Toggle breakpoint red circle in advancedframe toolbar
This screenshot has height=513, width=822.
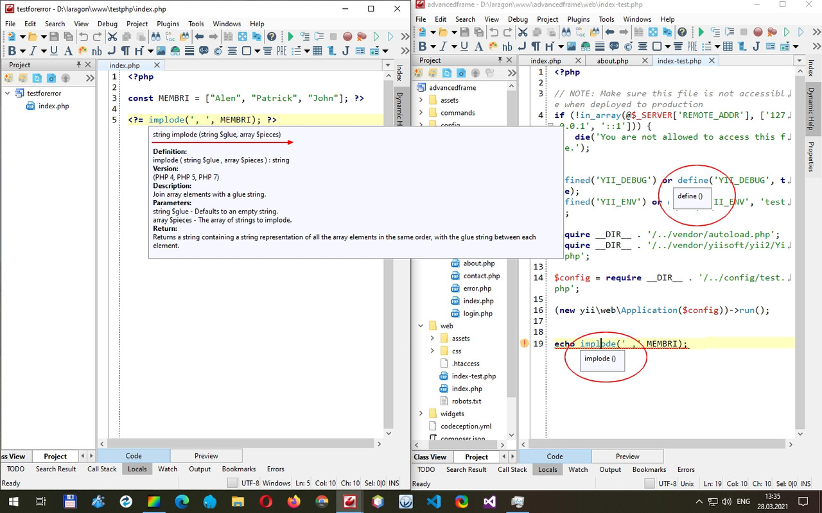coord(758,32)
